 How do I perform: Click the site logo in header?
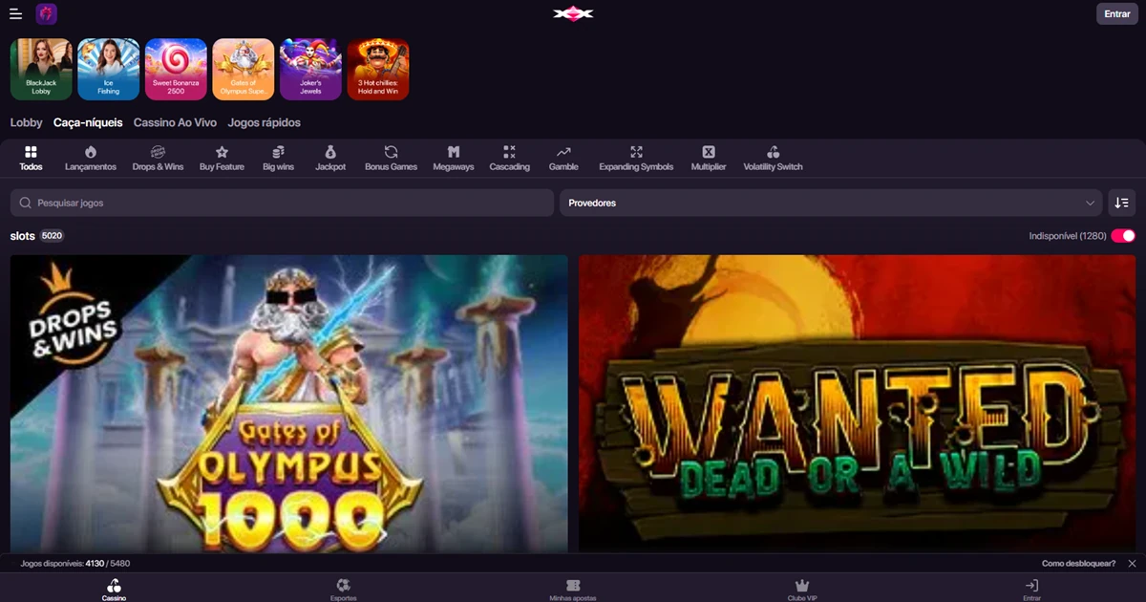tap(573, 13)
